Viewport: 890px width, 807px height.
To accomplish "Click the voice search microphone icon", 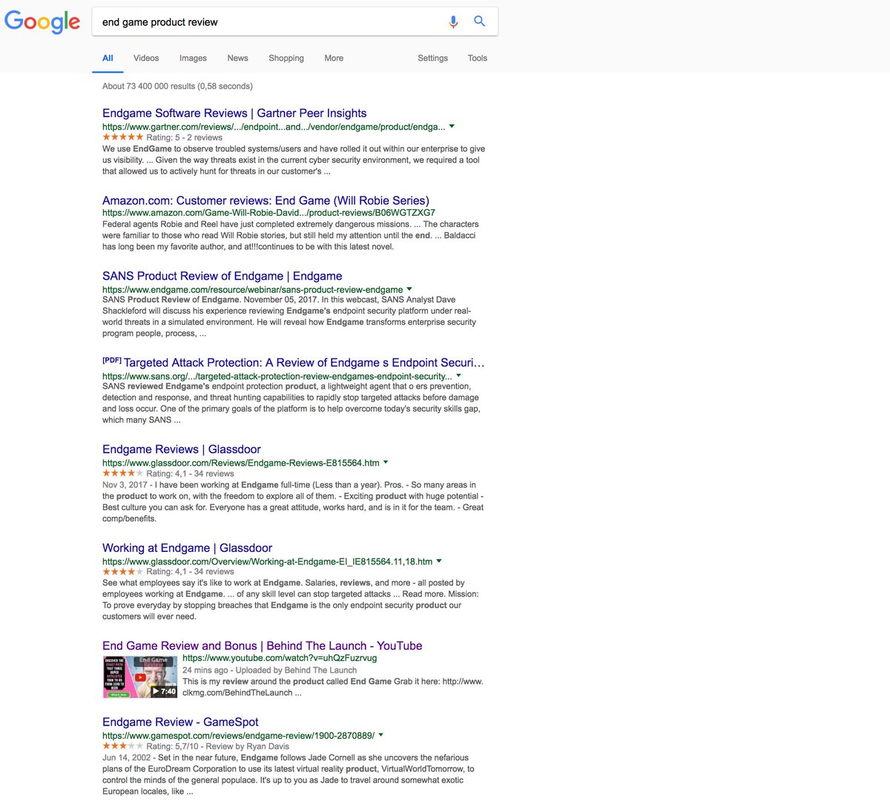I will (453, 22).
